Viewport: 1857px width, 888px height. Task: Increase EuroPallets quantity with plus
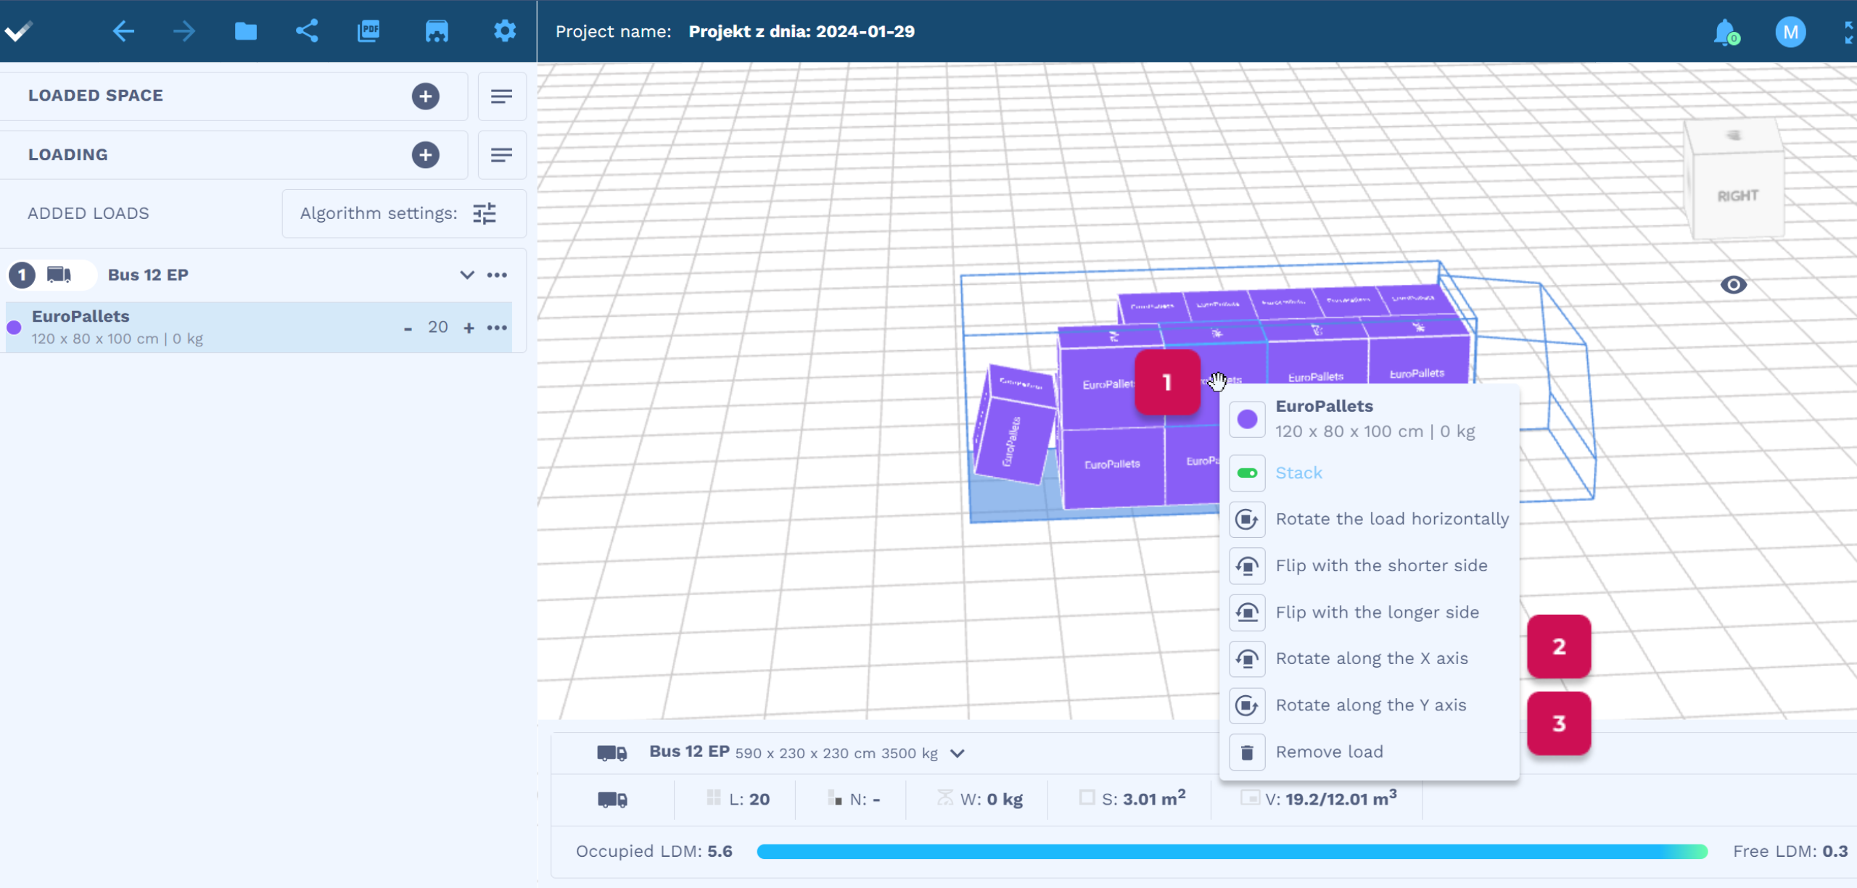(x=469, y=328)
